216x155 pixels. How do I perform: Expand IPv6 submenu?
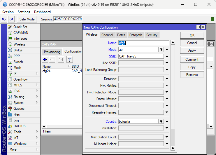(37, 91)
